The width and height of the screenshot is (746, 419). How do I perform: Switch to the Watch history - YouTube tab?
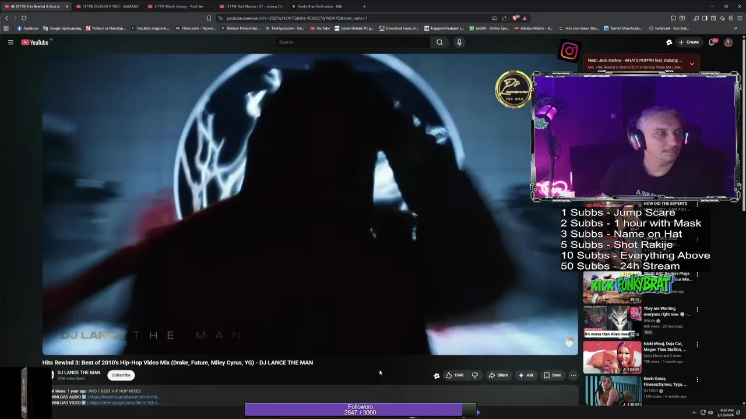(x=180, y=6)
